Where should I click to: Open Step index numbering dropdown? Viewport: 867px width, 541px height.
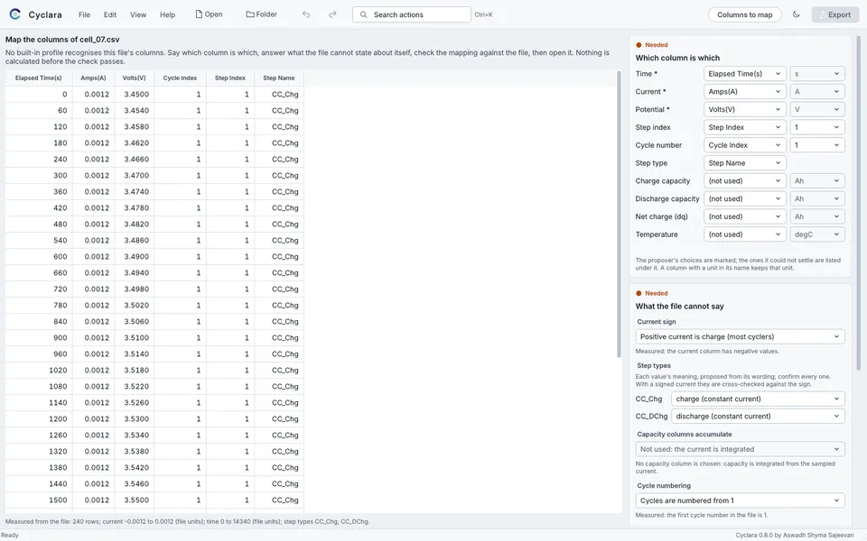[x=817, y=127]
